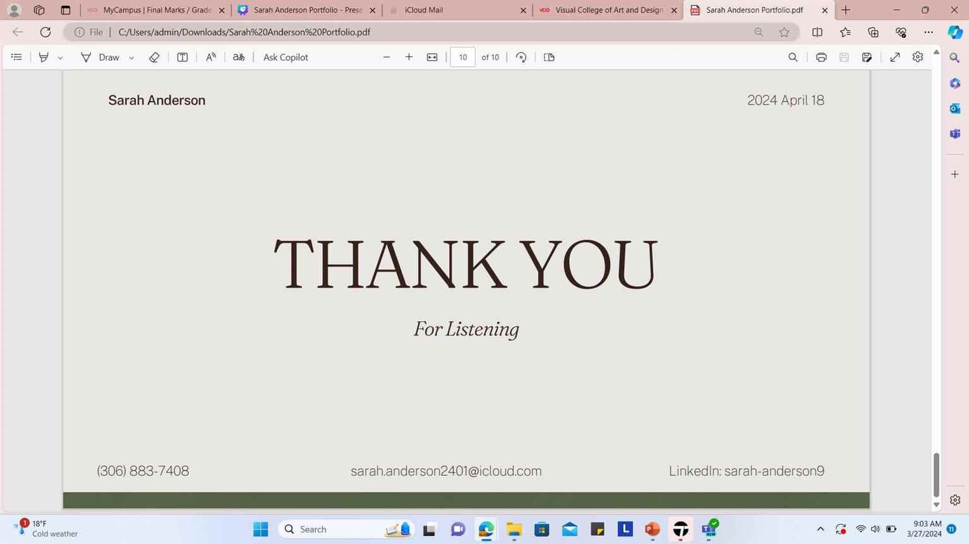
Task: Print the PDF document
Action: [821, 57]
